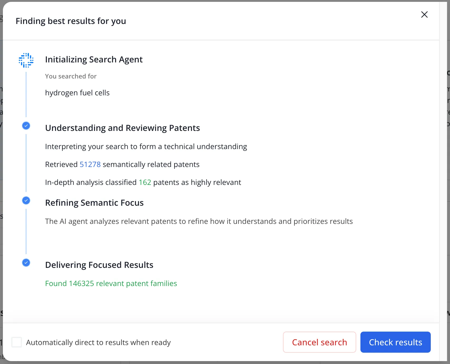The height and width of the screenshot is (364, 450).
Task: Click checkmark beside Refining Semantic Focus
Action: (26, 200)
